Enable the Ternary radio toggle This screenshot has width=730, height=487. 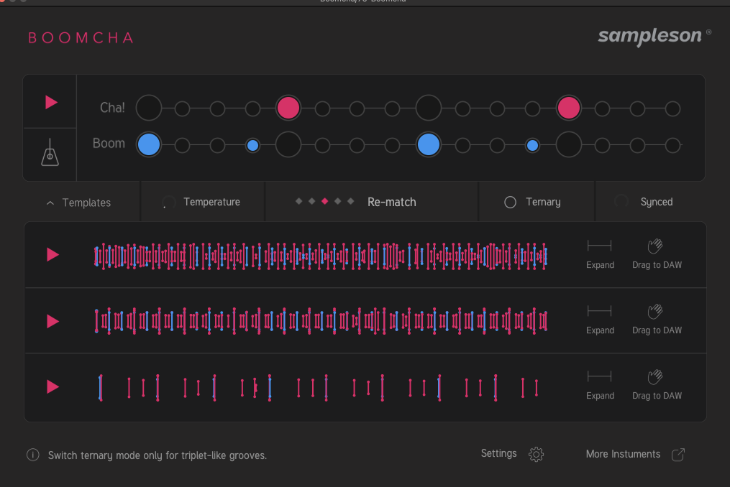[x=510, y=203]
